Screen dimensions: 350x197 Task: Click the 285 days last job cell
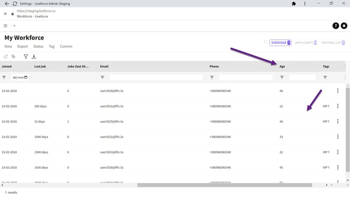coord(40,106)
